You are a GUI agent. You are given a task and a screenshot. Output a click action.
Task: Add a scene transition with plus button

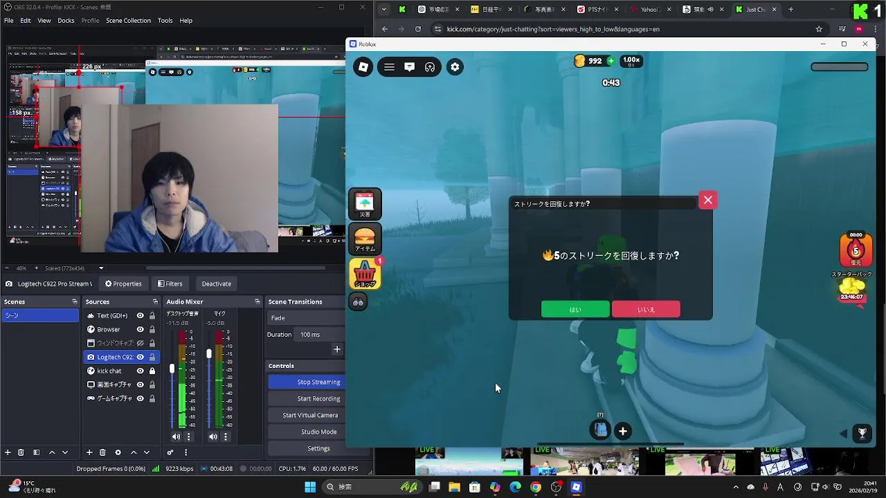pos(337,349)
